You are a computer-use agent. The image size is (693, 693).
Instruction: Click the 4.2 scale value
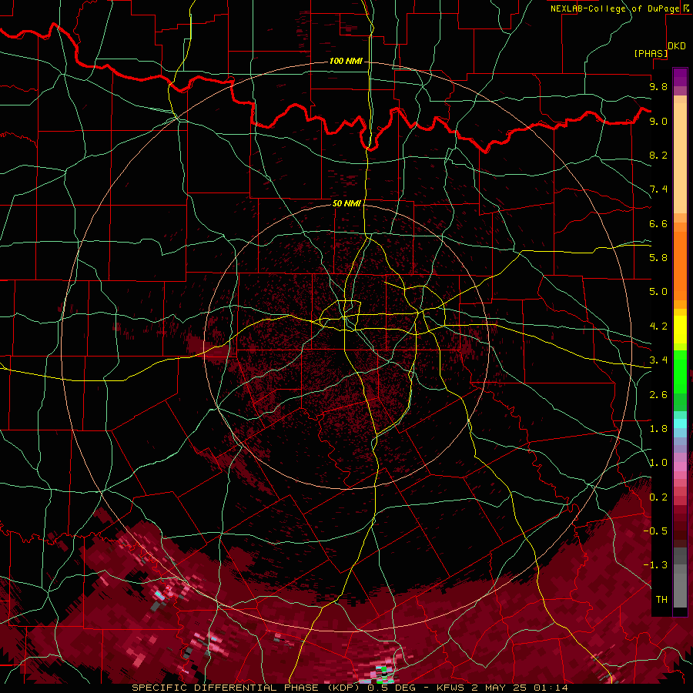click(658, 326)
